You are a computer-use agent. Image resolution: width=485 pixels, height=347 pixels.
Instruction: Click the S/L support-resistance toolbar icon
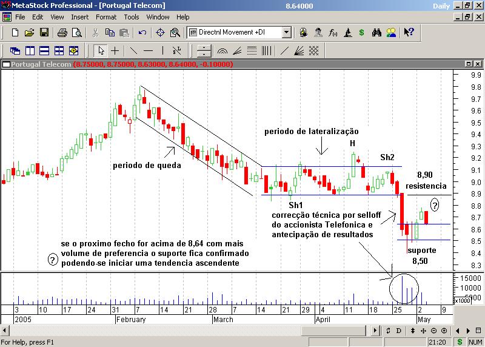(x=176, y=50)
